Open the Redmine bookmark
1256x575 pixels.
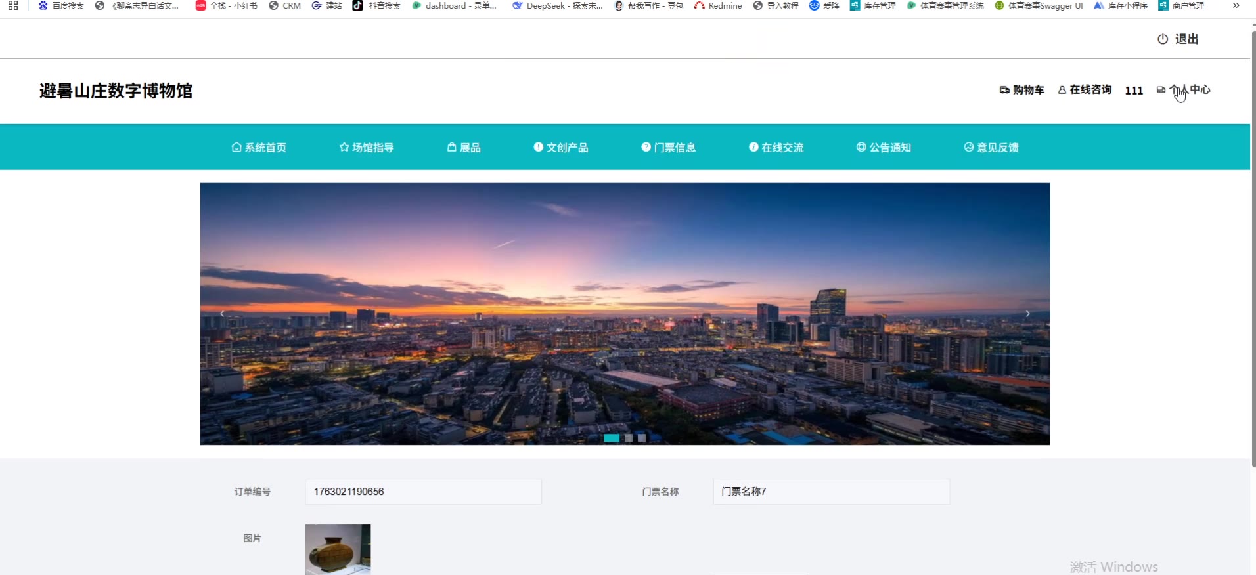point(718,5)
